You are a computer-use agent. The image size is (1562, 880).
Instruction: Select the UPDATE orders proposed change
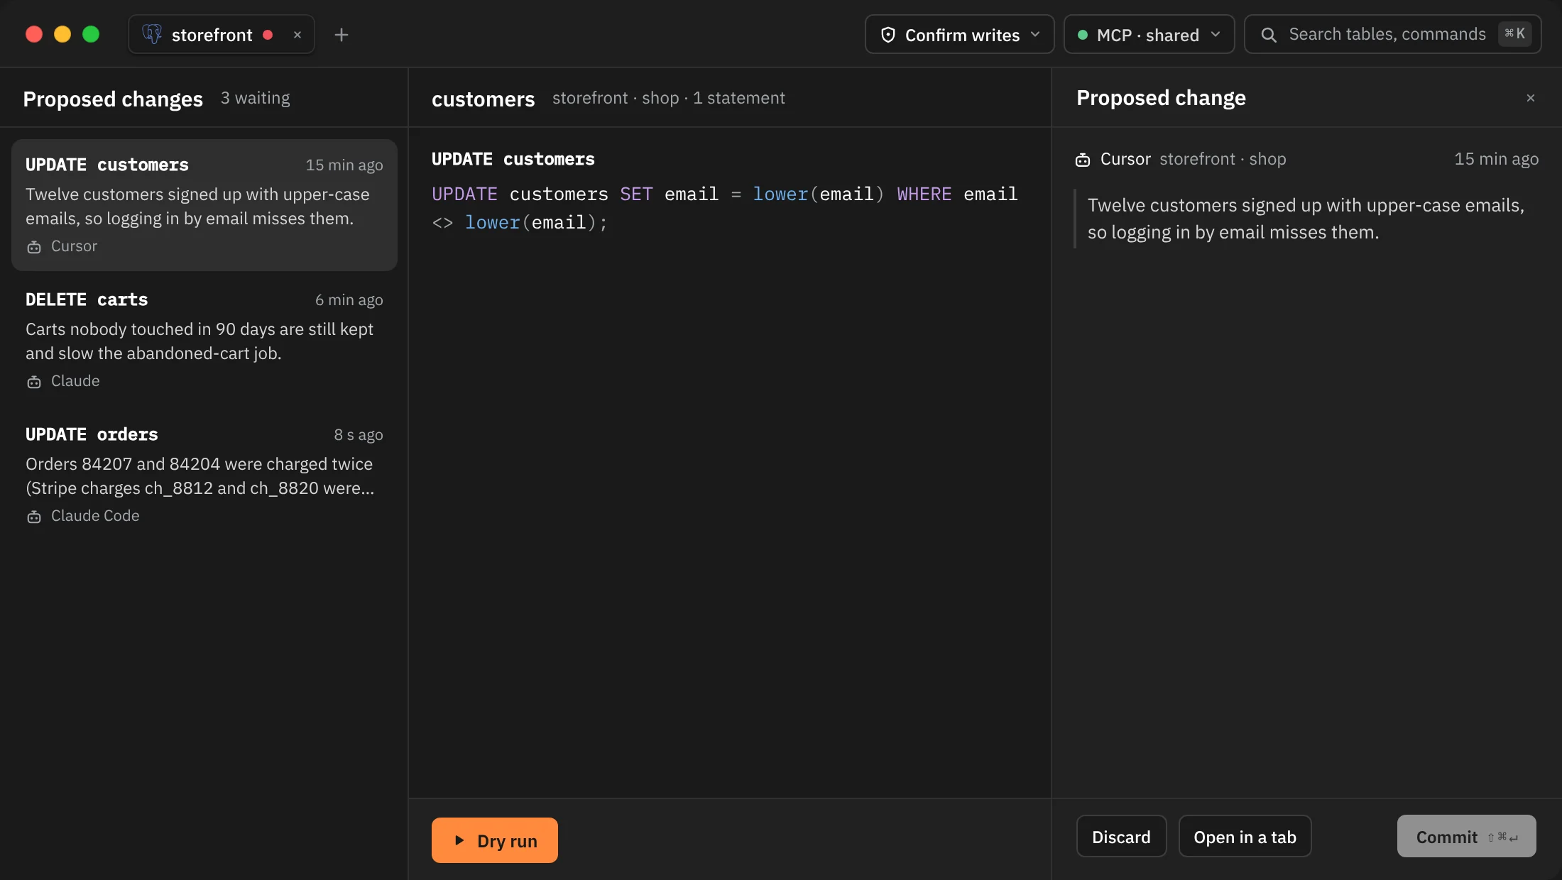204,474
